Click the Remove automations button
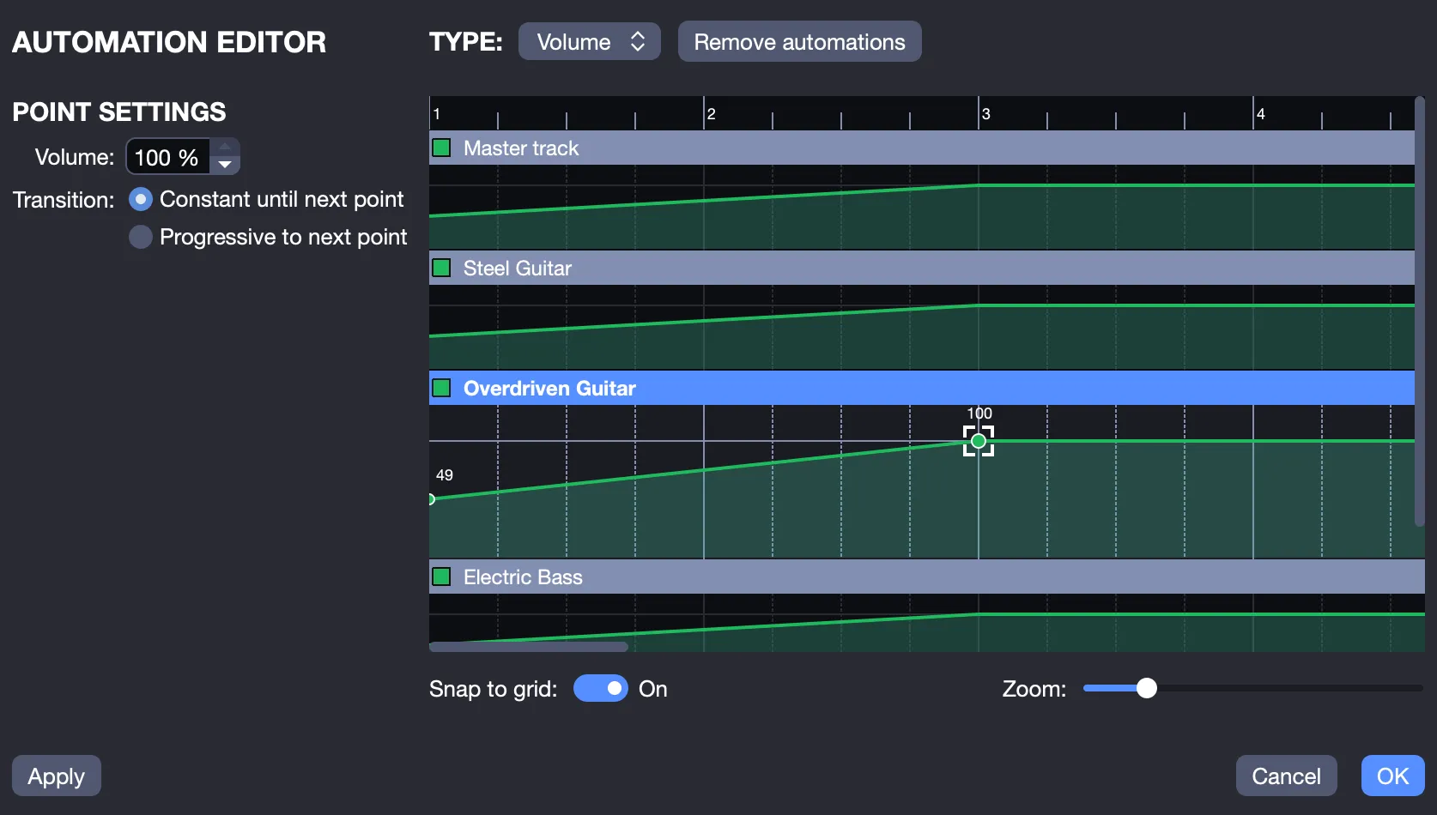The image size is (1437, 815). [800, 41]
